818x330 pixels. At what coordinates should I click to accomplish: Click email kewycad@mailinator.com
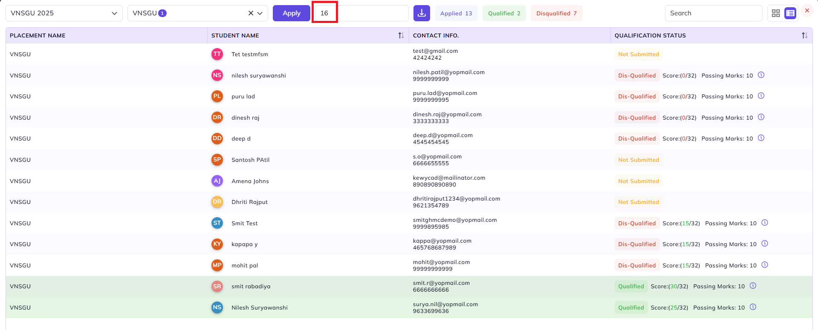pyautogui.click(x=449, y=178)
